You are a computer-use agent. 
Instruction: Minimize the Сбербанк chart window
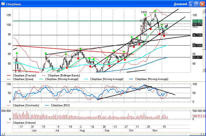(191, 4)
